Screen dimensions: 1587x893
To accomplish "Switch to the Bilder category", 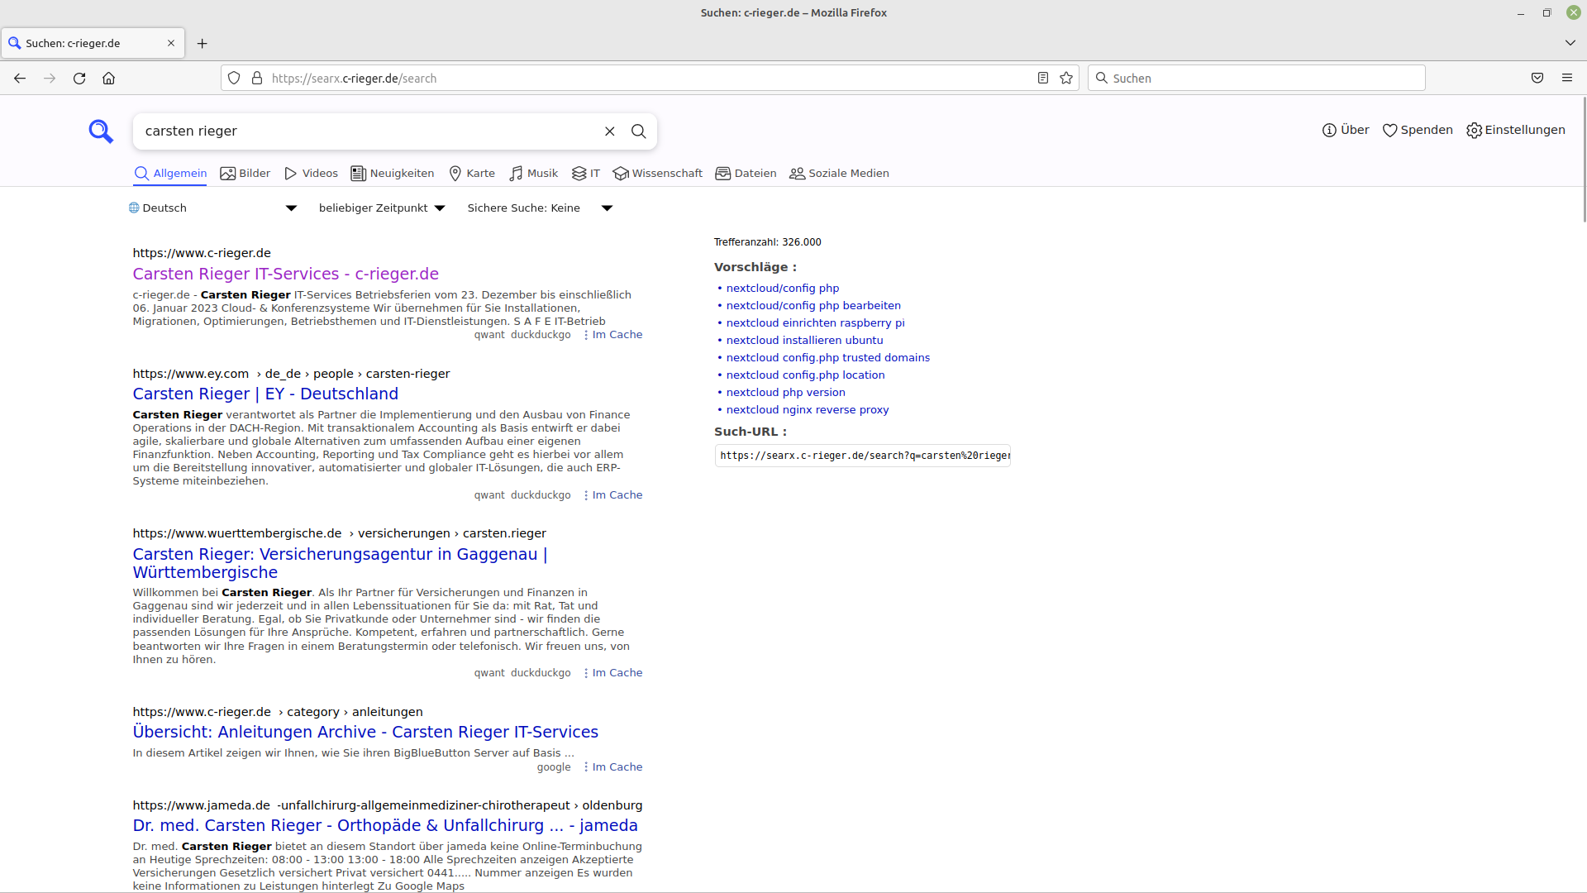I will pos(245,173).
